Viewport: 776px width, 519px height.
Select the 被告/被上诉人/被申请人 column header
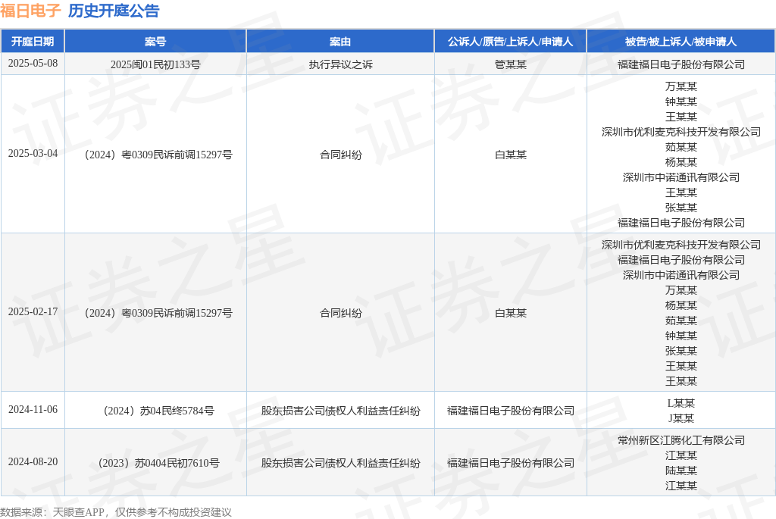point(681,42)
